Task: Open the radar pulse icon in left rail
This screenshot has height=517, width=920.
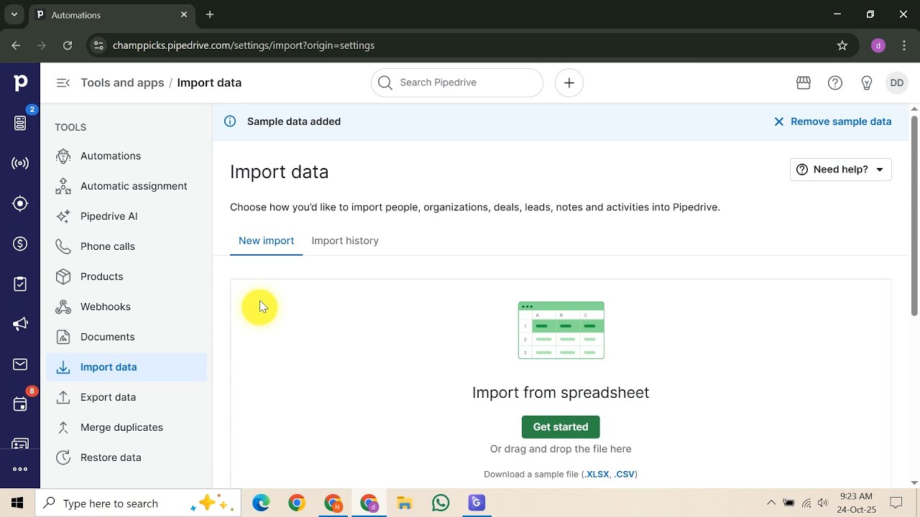Action: click(x=20, y=163)
